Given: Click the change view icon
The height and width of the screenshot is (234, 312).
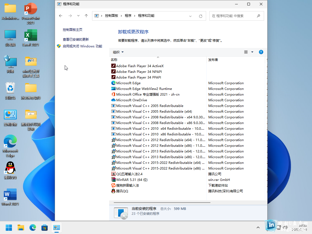Looking at the screenshot, I should click(x=246, y=52).
